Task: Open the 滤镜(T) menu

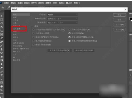Action: point(48,3)
